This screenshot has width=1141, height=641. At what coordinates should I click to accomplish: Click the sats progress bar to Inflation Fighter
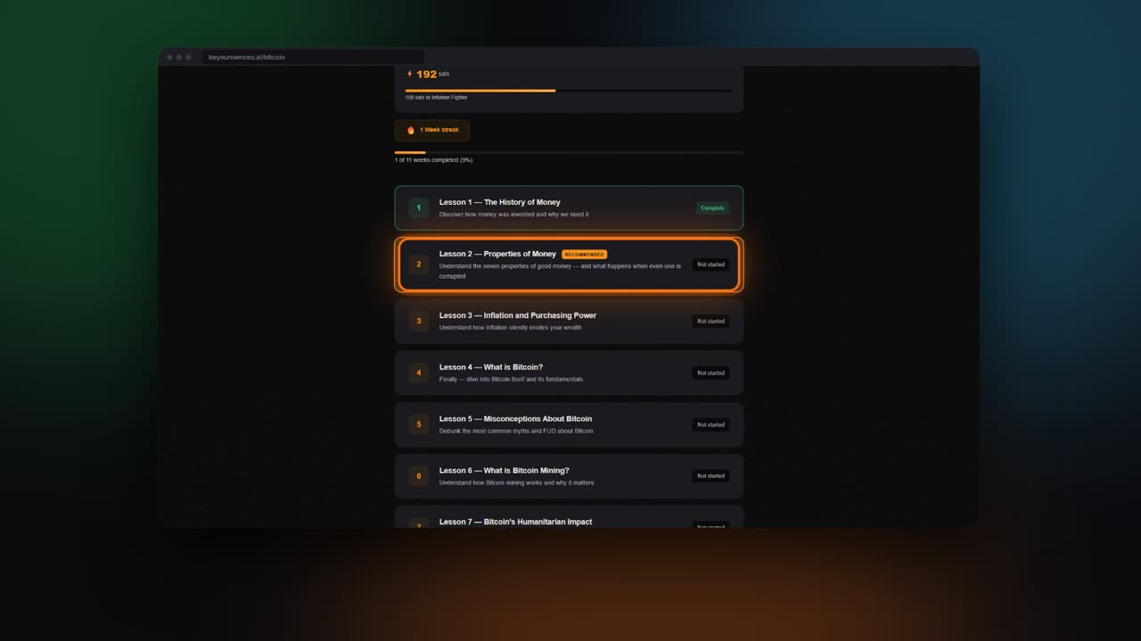point(569,90)
